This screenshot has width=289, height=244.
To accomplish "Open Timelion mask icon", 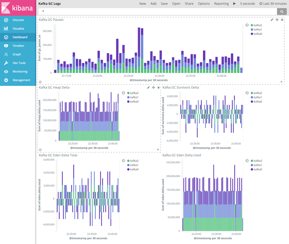I will [x=6, y=46].
